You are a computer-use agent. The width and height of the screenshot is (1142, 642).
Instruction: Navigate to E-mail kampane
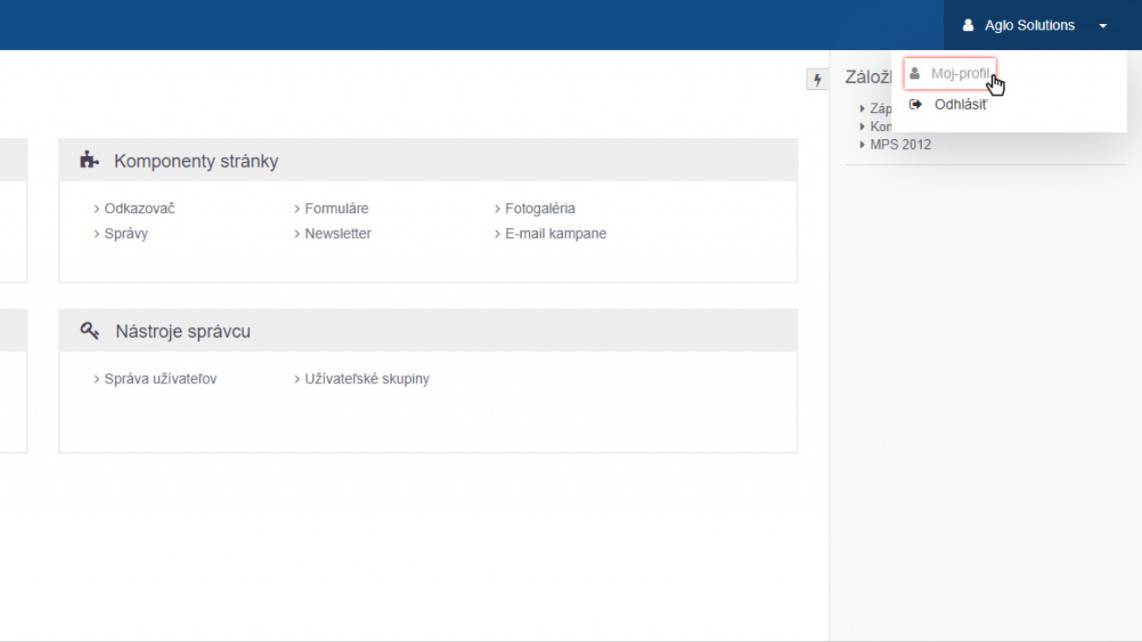(x=555, y=234)
